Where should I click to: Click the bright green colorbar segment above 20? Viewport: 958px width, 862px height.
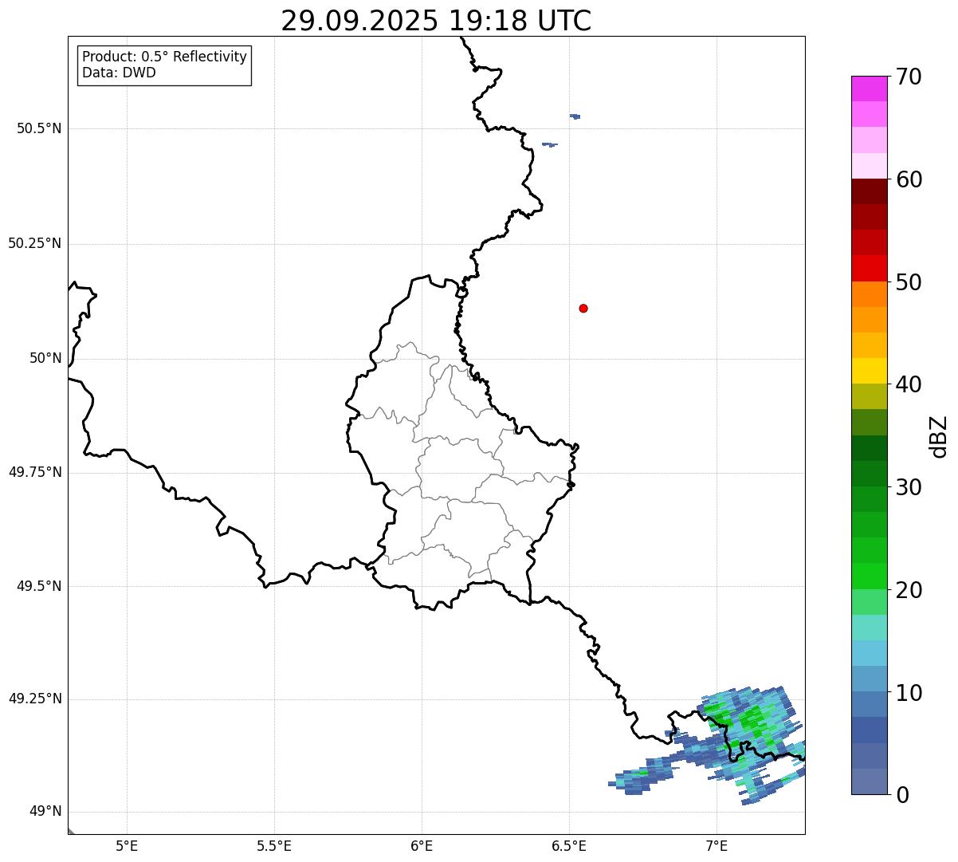point(870,577)
